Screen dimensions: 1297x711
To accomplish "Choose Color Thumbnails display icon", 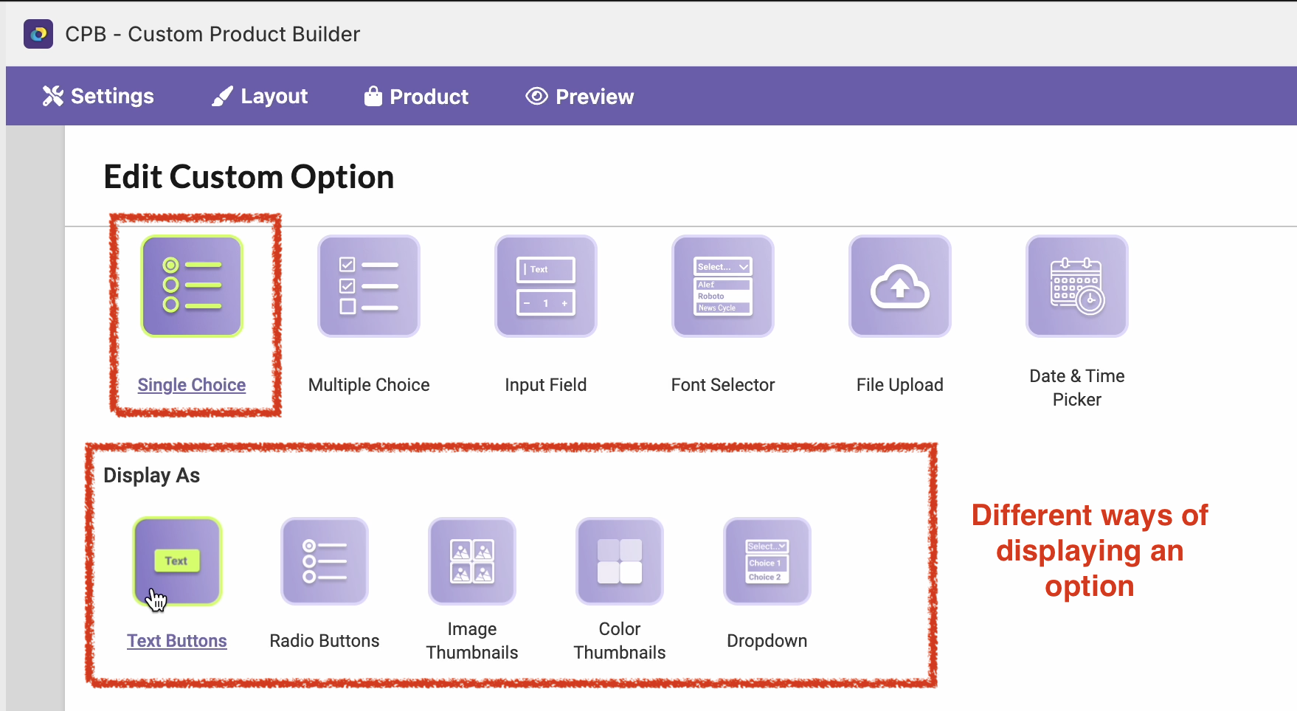I will pos(620,561).
